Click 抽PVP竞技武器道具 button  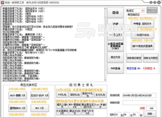point(142,46)
